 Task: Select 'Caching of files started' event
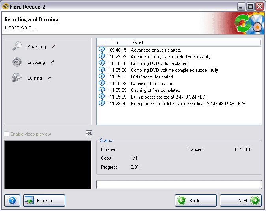tap(152, 84)
